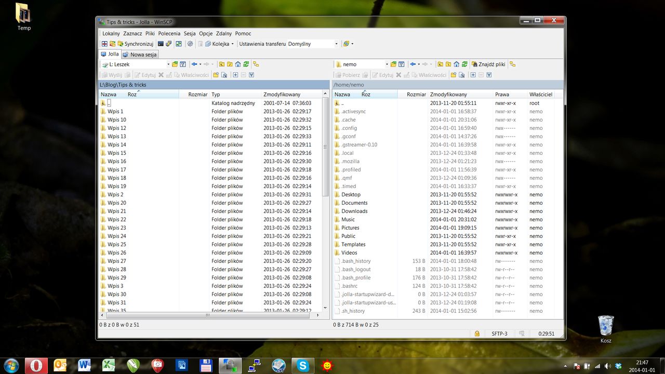Toggle local directory tree icon
This screenshot has height=374, width=665.
tap(256, 64)
